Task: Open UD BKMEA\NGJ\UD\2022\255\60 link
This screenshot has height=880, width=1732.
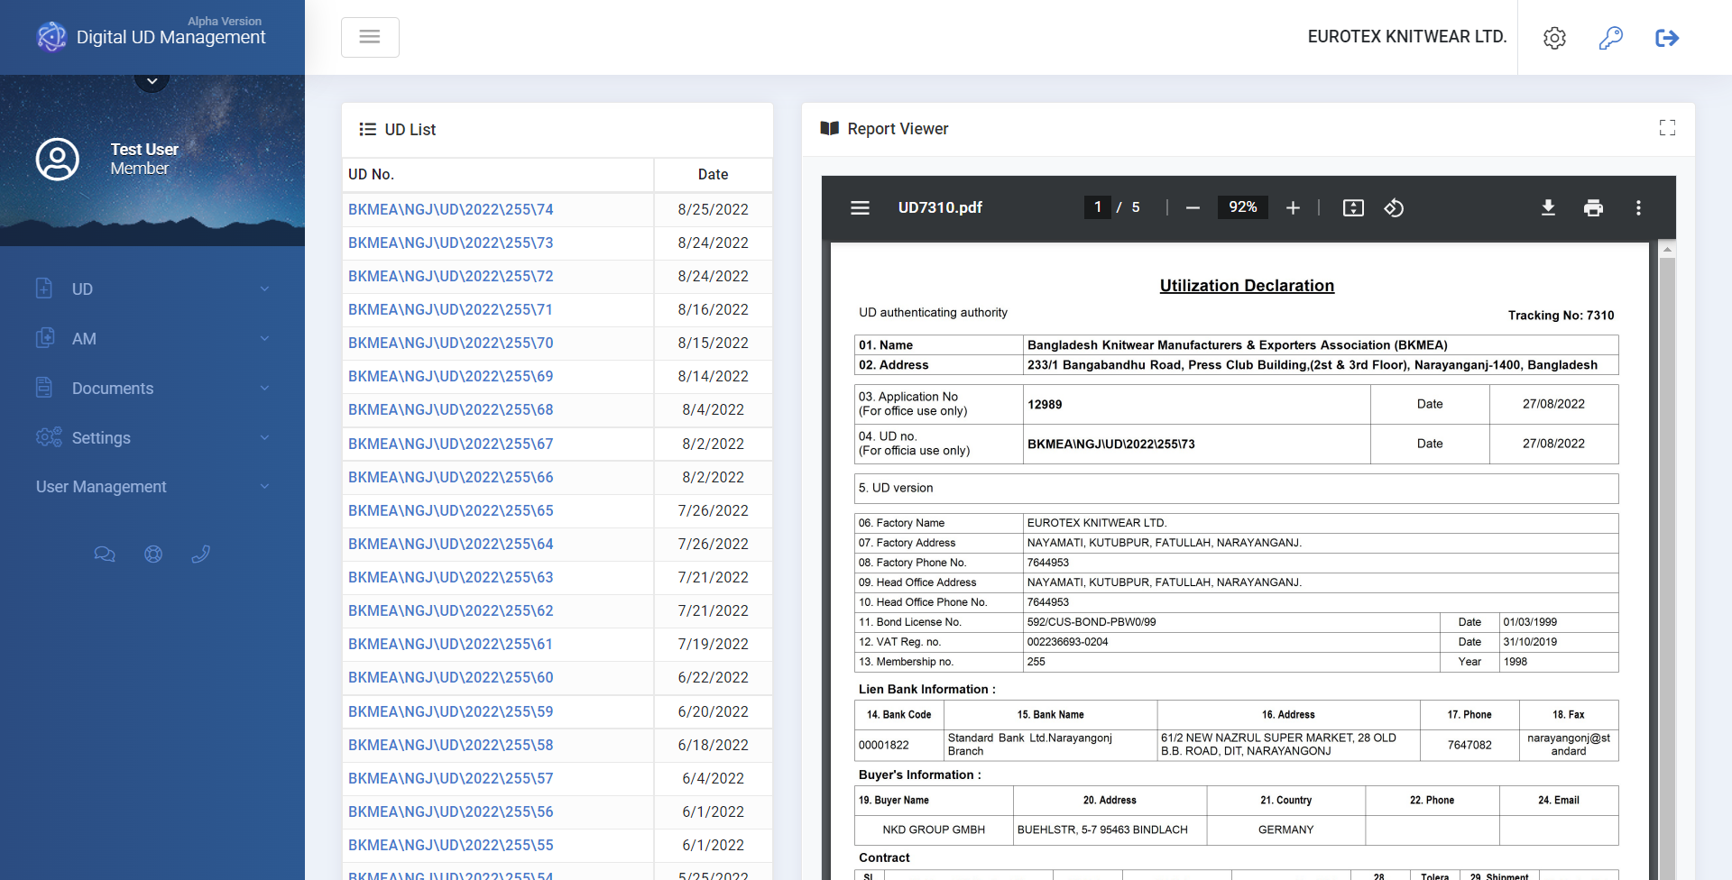Action: [451, 677]
